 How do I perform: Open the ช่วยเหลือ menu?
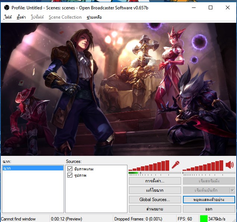pyautogui.click(x=95, y=17)
